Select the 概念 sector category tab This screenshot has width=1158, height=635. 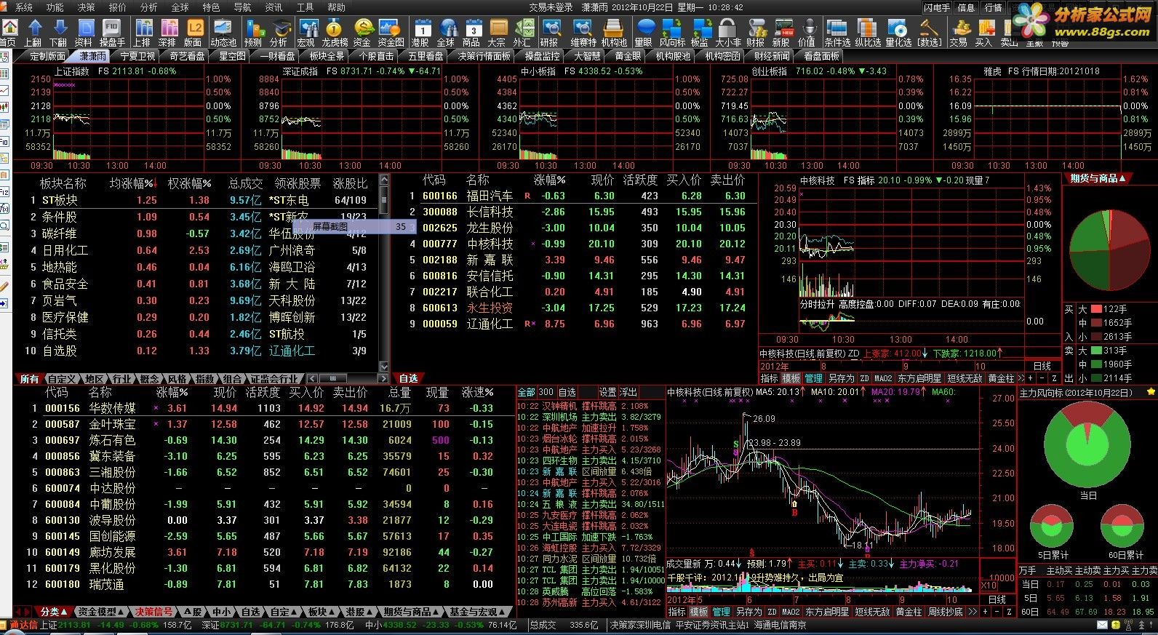pyautogui.click(x=149, y=379)
